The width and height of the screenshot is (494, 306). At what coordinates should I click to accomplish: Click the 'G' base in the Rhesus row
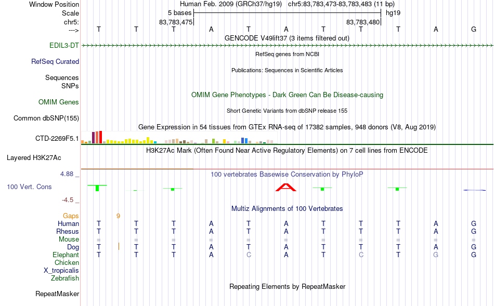click(474, 231)
